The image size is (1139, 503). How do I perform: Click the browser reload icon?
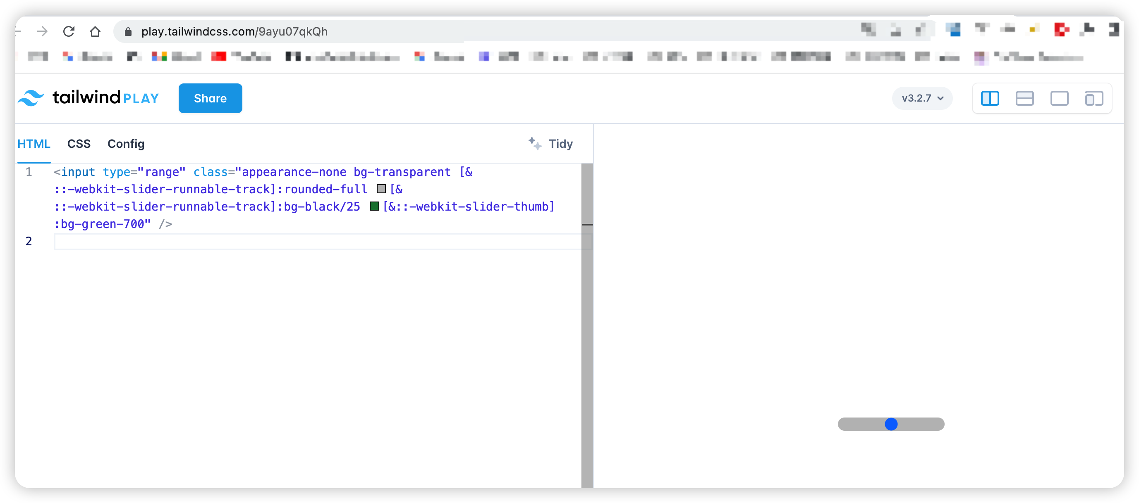pos(69,31)
